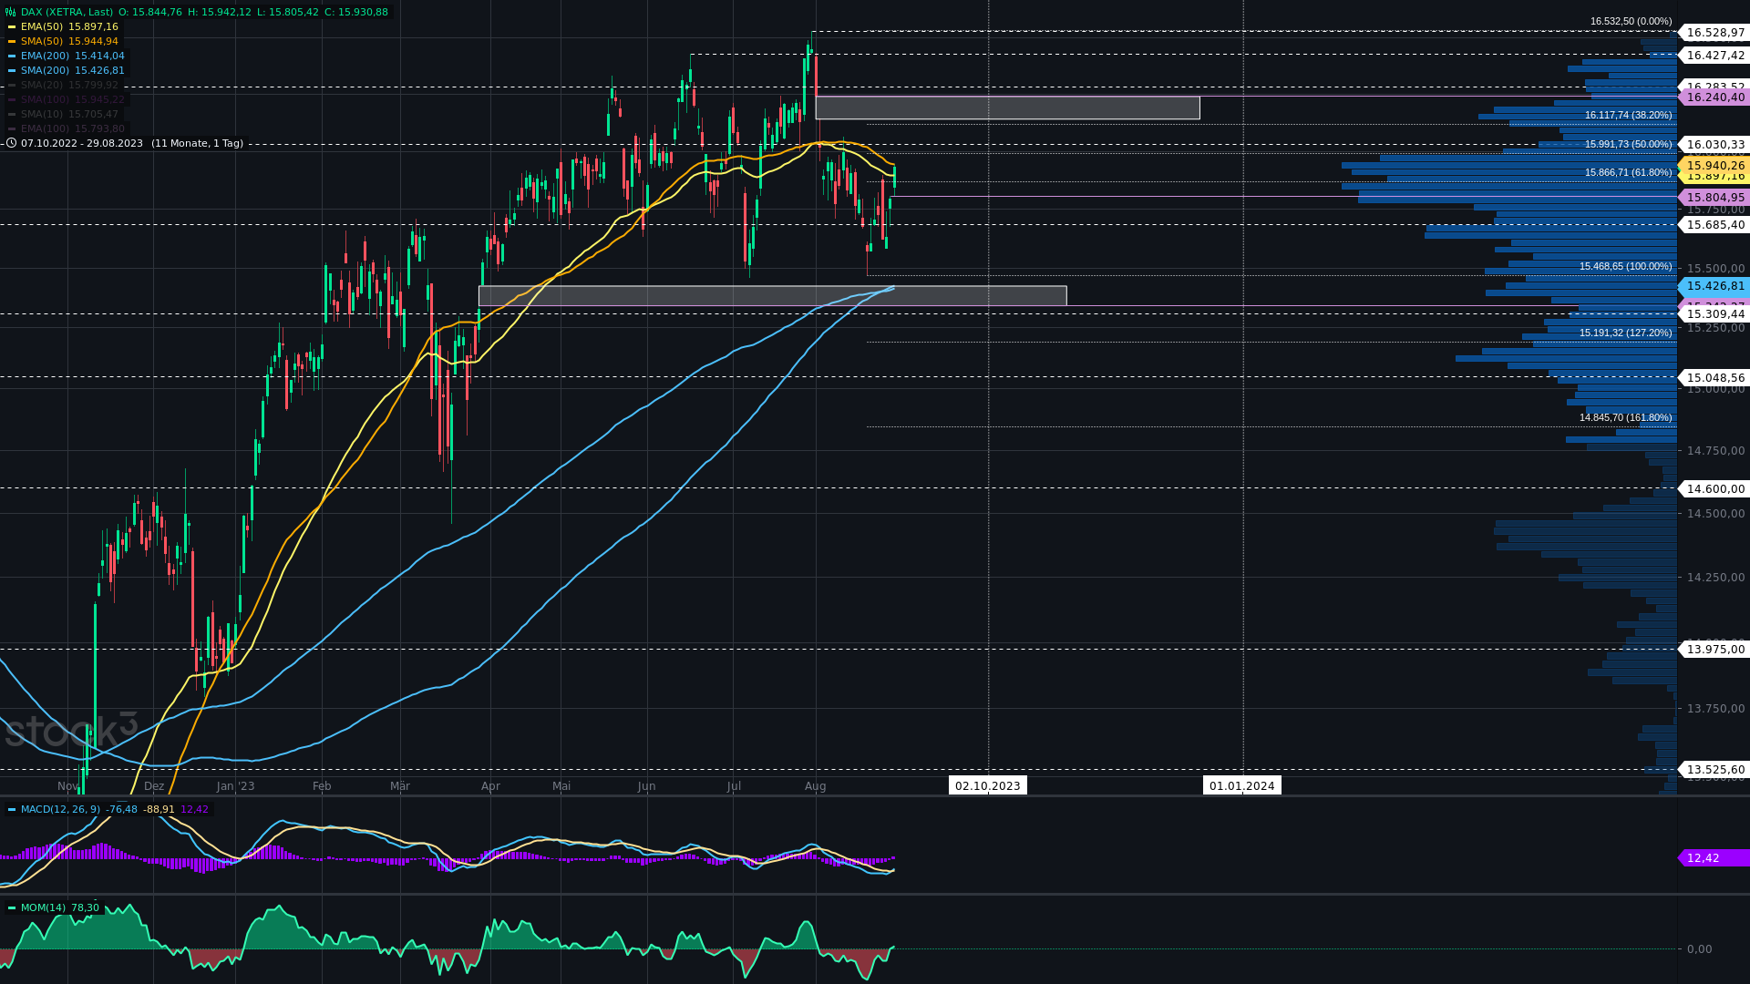Select the EMA(200) legend entry
The width and height of the screenshot is (1750, 984).
tap(45, 56)
